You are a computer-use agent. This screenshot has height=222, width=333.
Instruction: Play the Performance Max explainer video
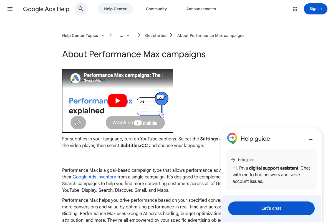click(x=117, y=100)
